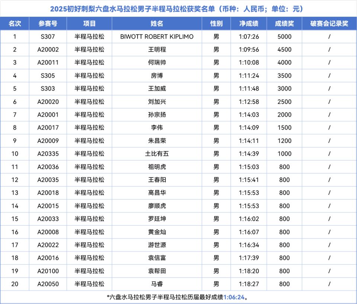Click bib number A20335
Image resolution: width=357 pixels, height=304 pixels.
pyautogui.click(x=48, y=154)
